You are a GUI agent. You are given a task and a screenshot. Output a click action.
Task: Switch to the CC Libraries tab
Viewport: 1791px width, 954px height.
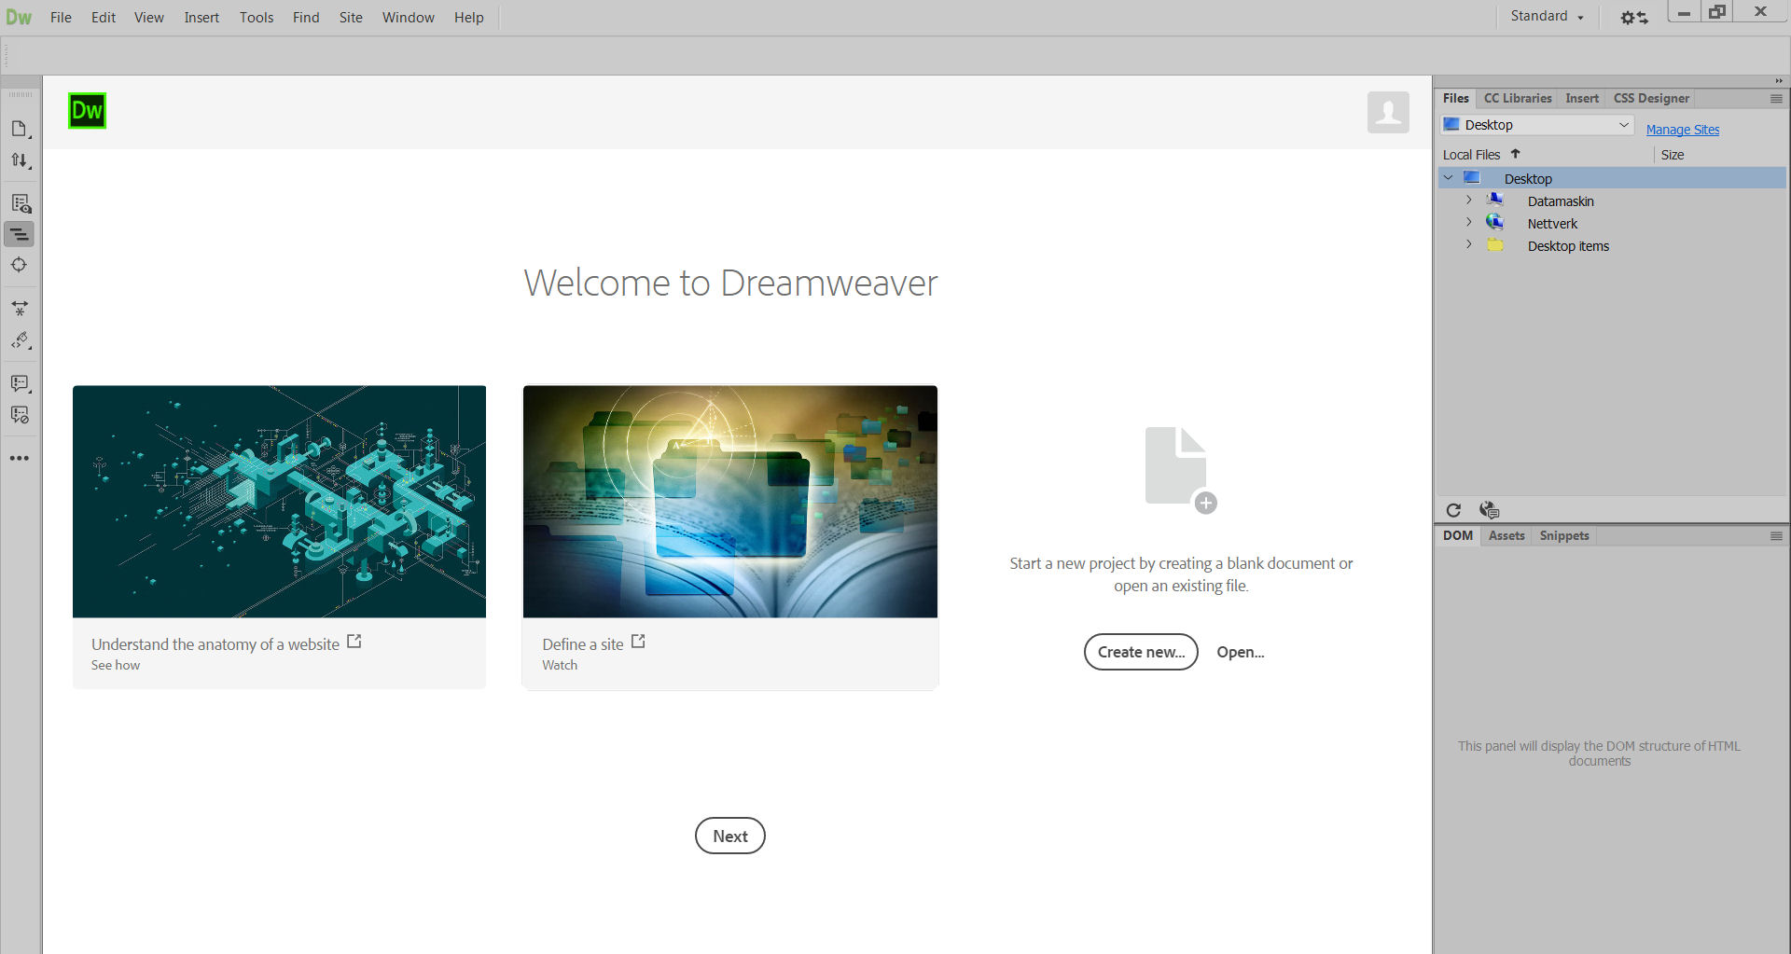tap(1518, 98)
